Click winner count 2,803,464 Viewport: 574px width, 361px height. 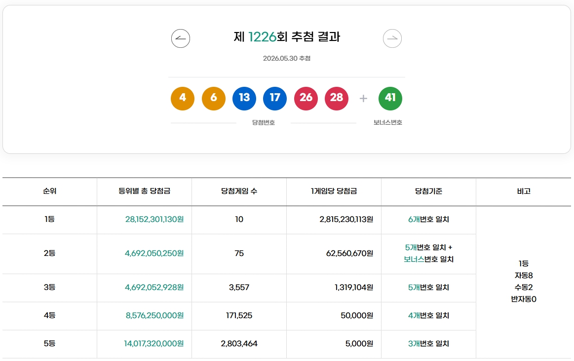click(239, 343)
